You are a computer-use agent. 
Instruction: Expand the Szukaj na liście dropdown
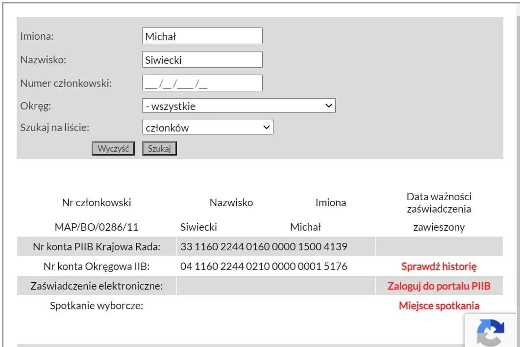point(207,128)
